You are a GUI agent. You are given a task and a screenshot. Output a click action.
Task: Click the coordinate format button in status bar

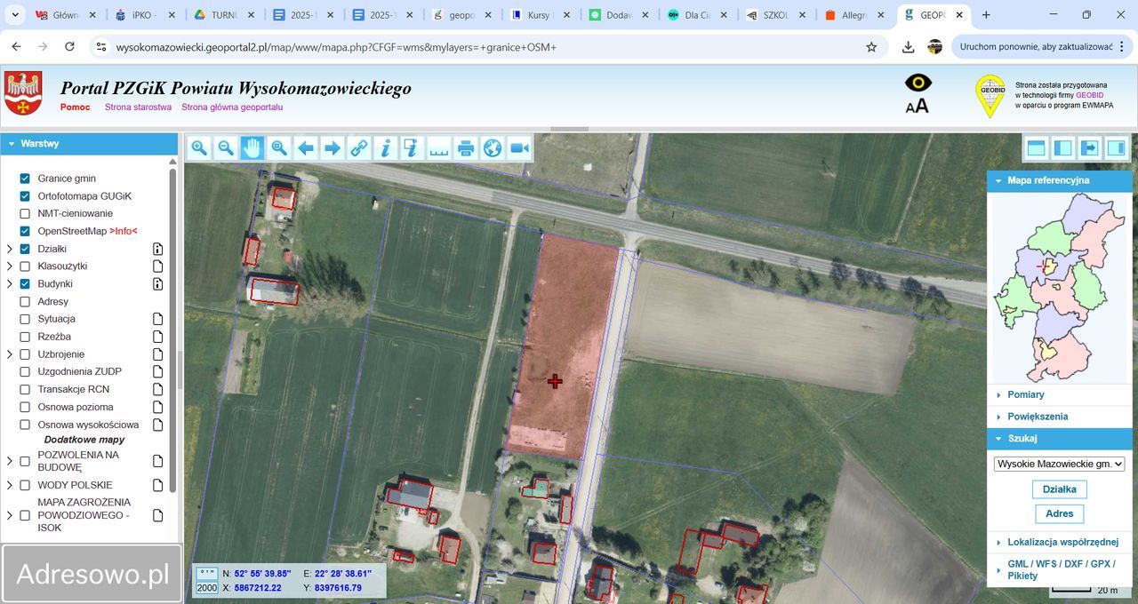(x=206, y=574)
